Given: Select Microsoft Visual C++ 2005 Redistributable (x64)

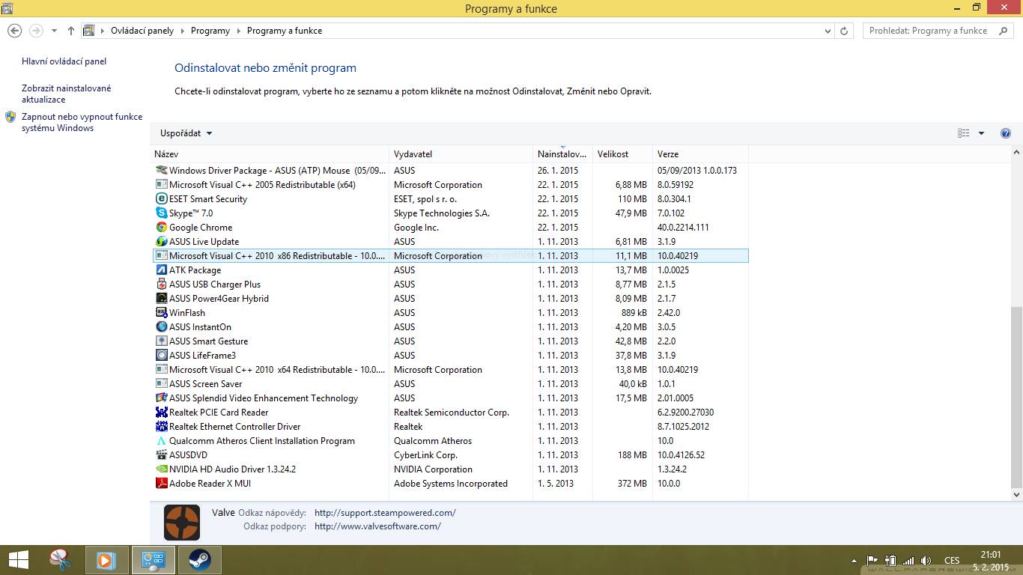Looking at the screenshot, I should [x=451, y=185].
